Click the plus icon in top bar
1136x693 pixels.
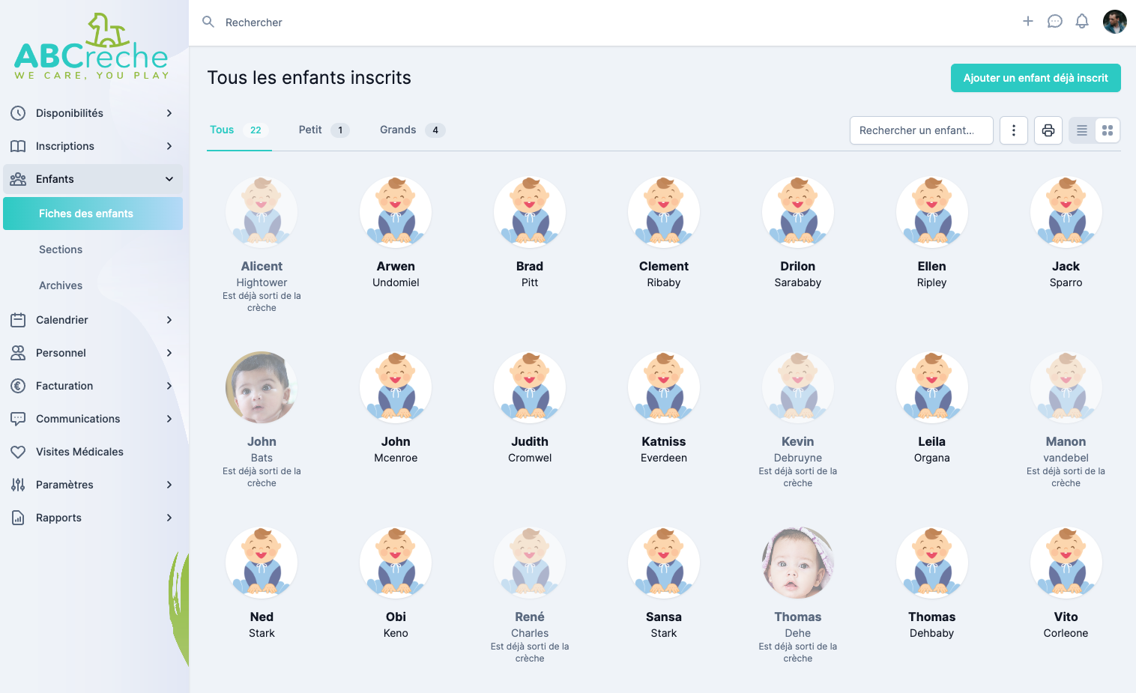coord(1028,22)
